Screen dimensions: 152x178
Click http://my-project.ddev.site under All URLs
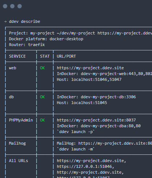[89, 173]
